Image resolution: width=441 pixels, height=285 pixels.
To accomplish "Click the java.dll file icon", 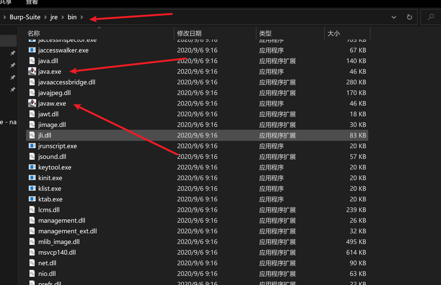I will (x=32, y=61).
